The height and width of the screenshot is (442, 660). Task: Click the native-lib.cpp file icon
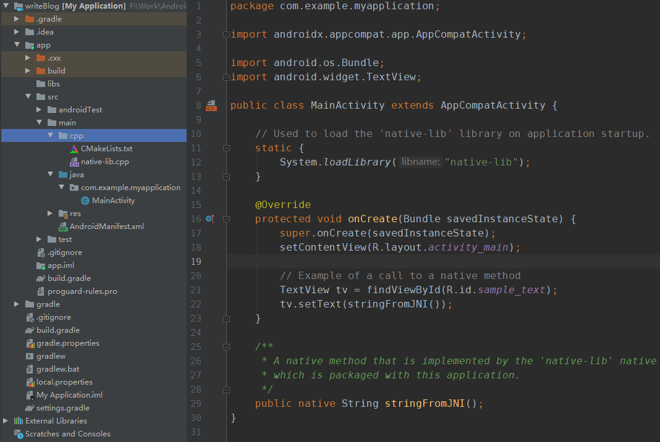[74, 162]
